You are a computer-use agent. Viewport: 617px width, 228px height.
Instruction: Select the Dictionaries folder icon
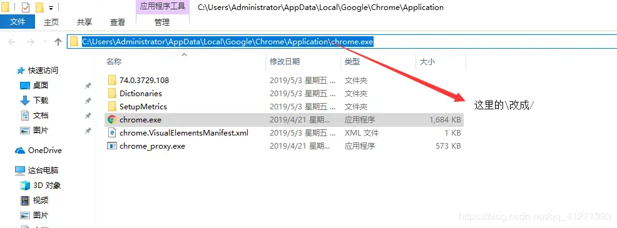point(112,94)
